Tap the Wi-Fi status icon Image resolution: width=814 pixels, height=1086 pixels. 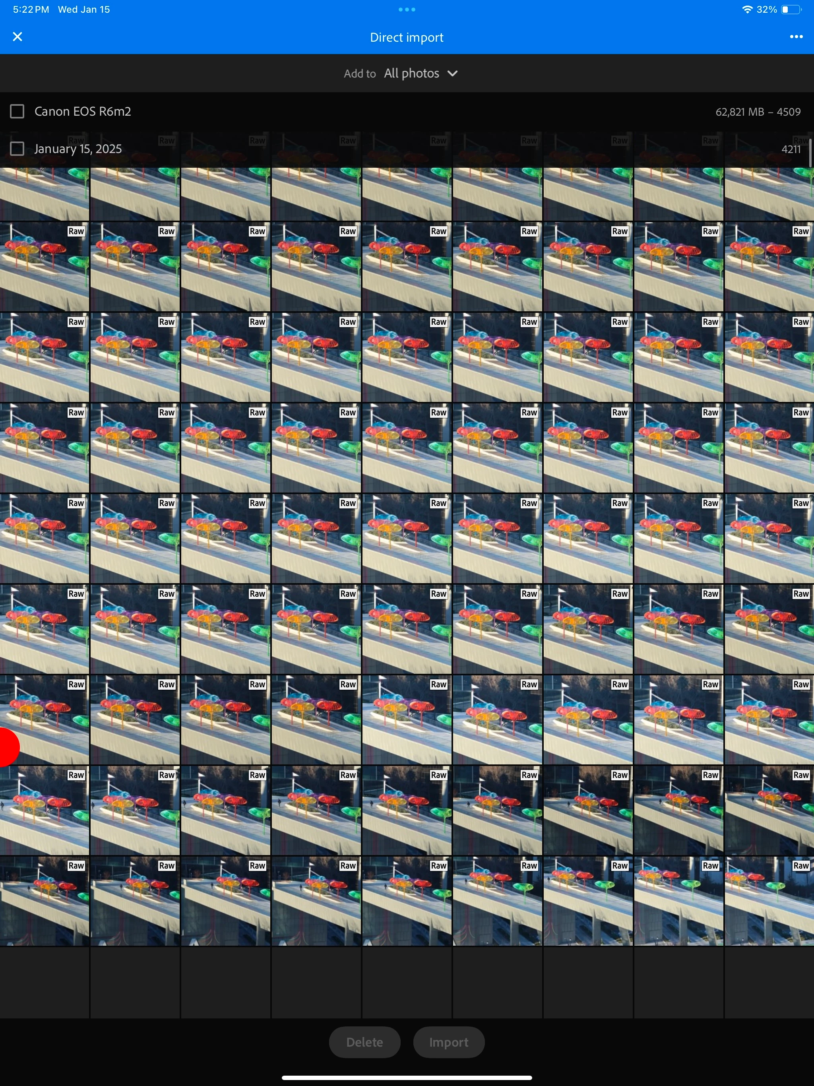pyautogui.click(x=747, y=9)
